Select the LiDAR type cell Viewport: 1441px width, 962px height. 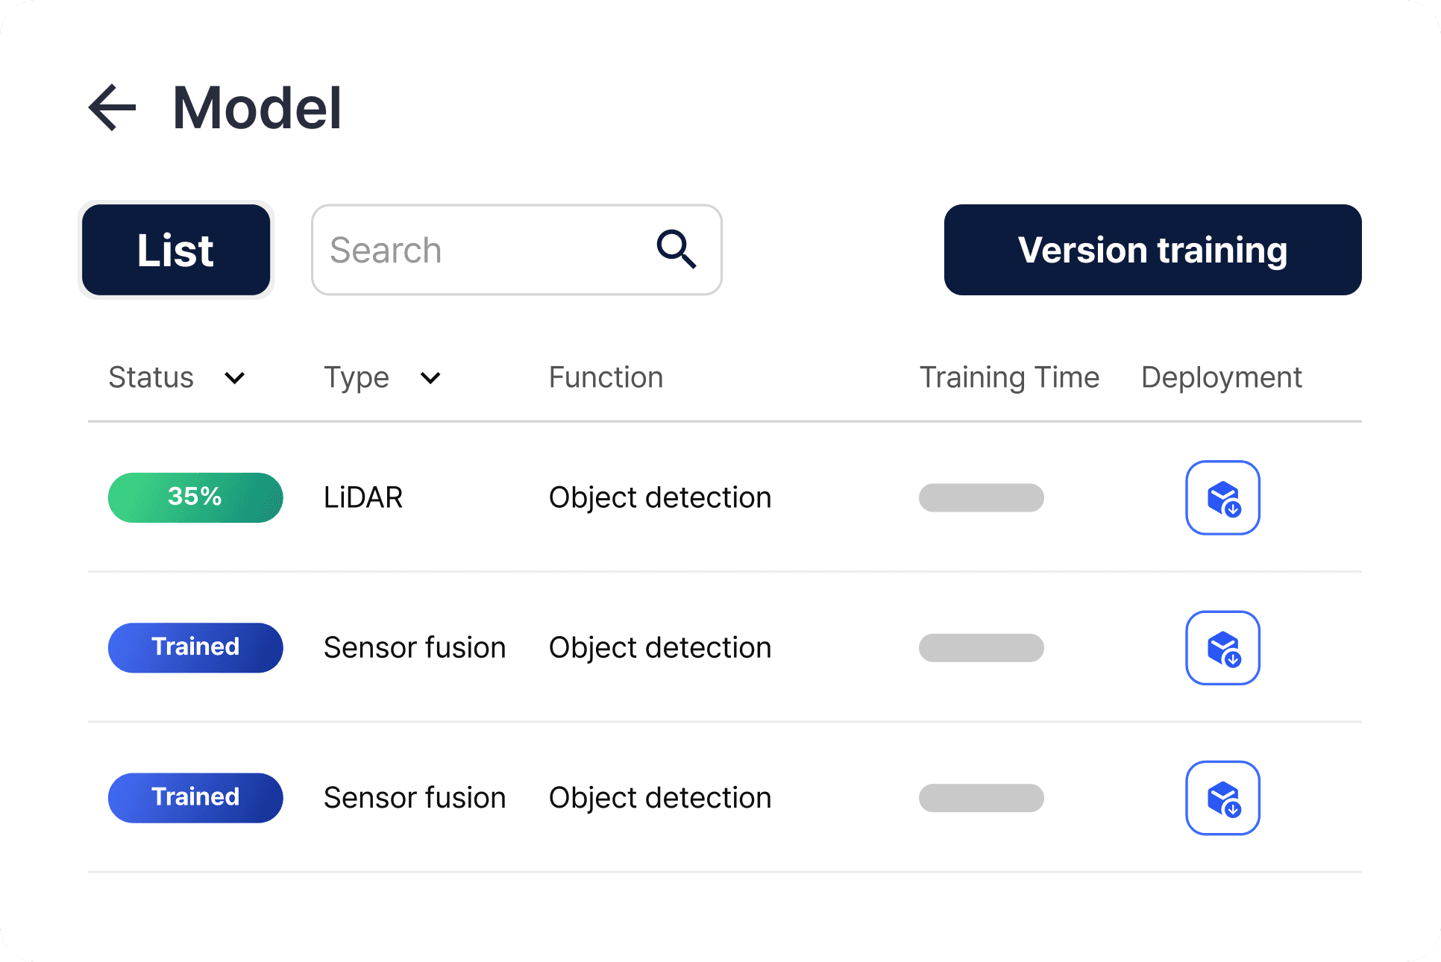click(363, 497)
